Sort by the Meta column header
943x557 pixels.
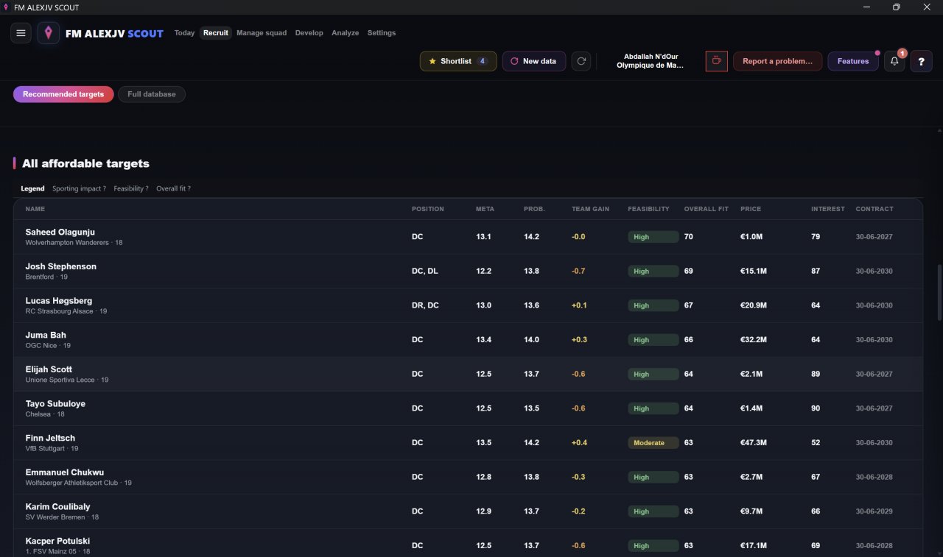[x=485, y=209]
